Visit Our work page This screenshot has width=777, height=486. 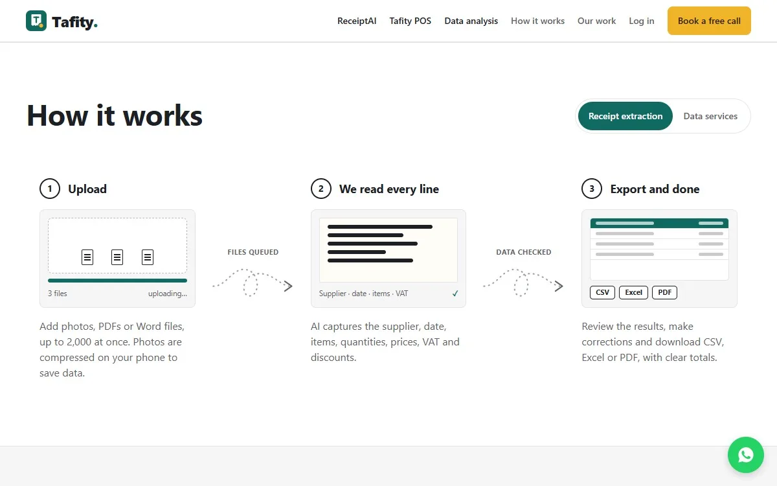597,21
